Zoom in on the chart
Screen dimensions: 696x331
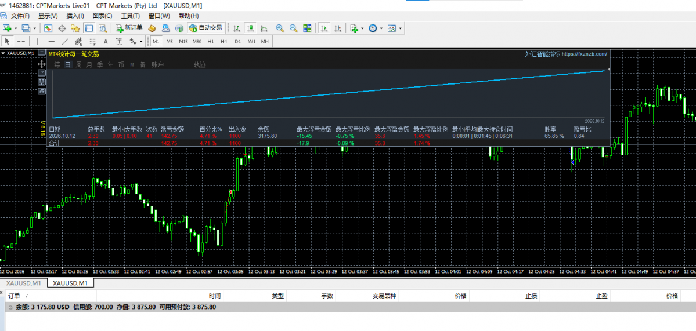(x=280, y=28)
